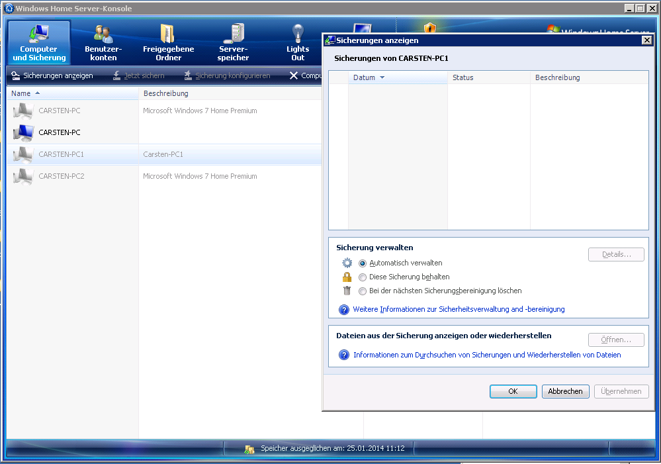This screenshot has height=464, width=661.
Task: Select the blue active CARSTEN-PC computer icon
Action: 23,132
